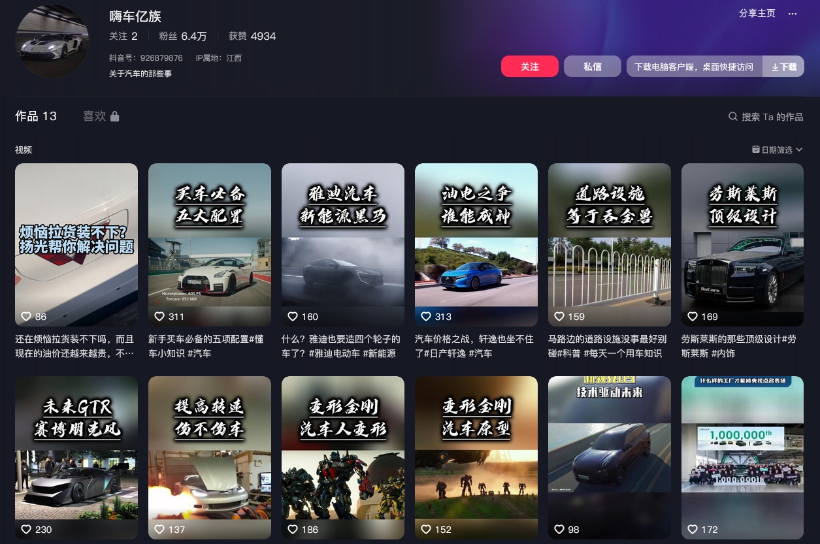The image size is (820, 544).
Task: Click the 视频 section label
Action: click(x=24, y=150)
